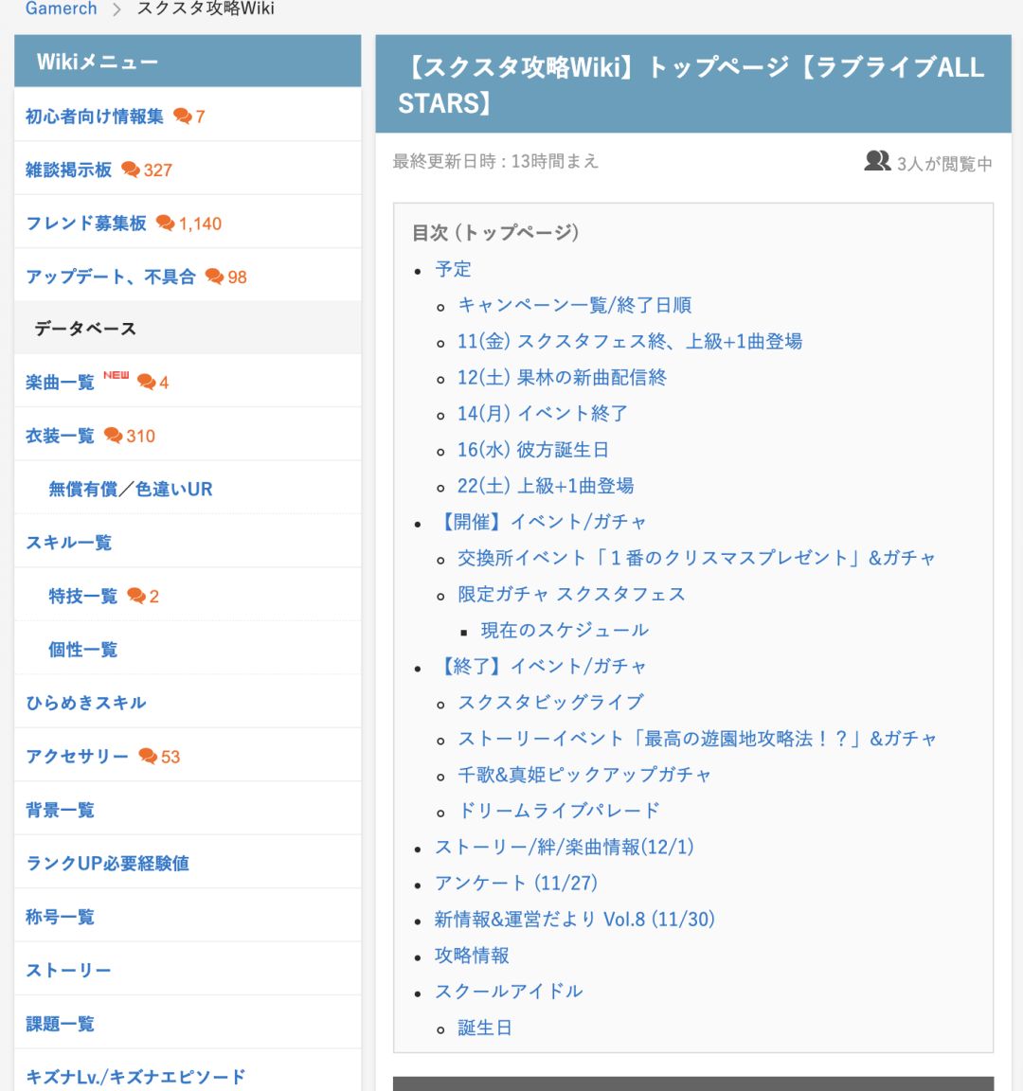Click comment bubble beside アクセサリー
1023x1091 pixels.
pos(148,757)
